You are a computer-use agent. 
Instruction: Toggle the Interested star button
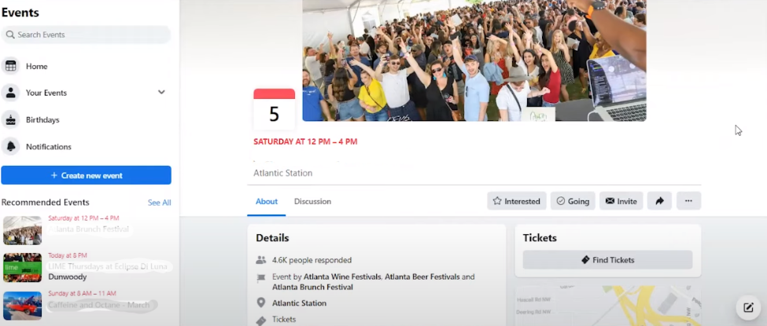tap(516, 201)
